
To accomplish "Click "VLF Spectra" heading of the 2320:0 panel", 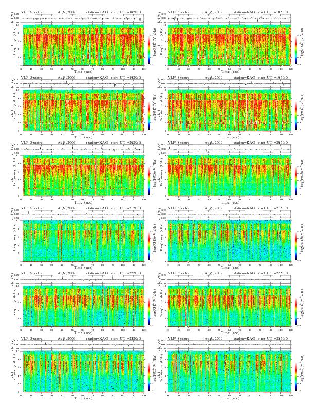I will click(x=31, y=339).
